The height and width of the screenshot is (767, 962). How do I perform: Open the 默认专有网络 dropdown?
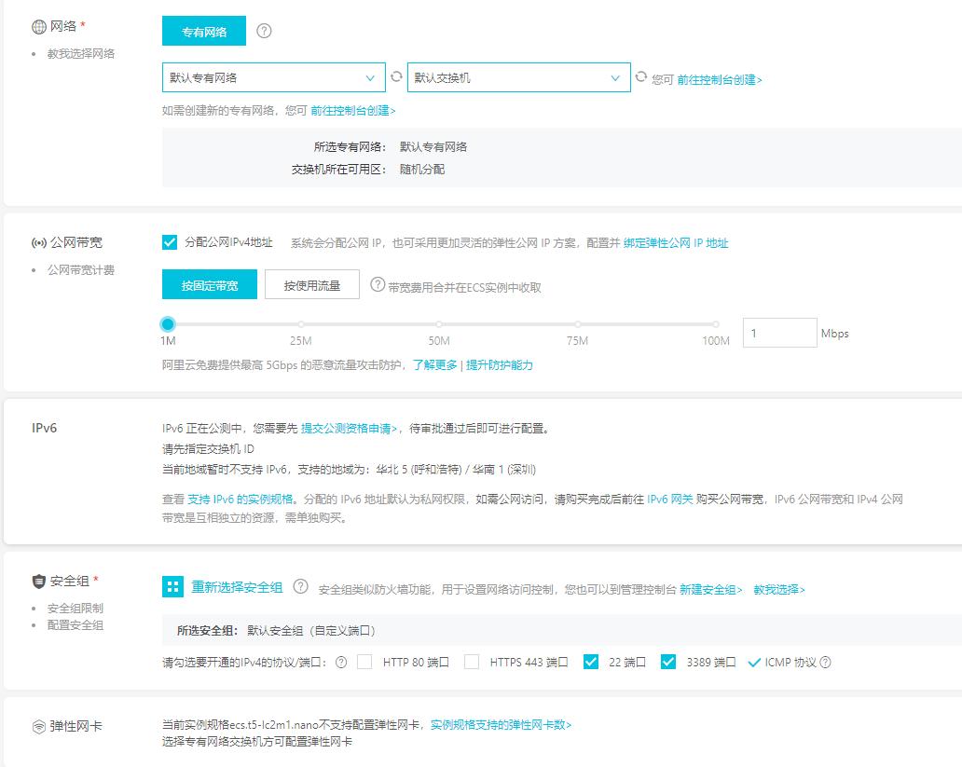point(273,76)
